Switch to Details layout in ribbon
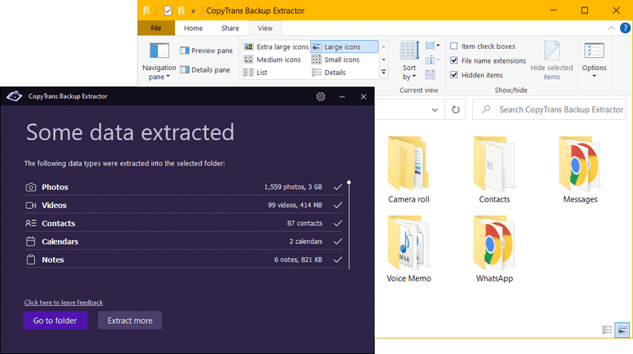The height and width of the screenshot is (354, 633). pos(329,73)
